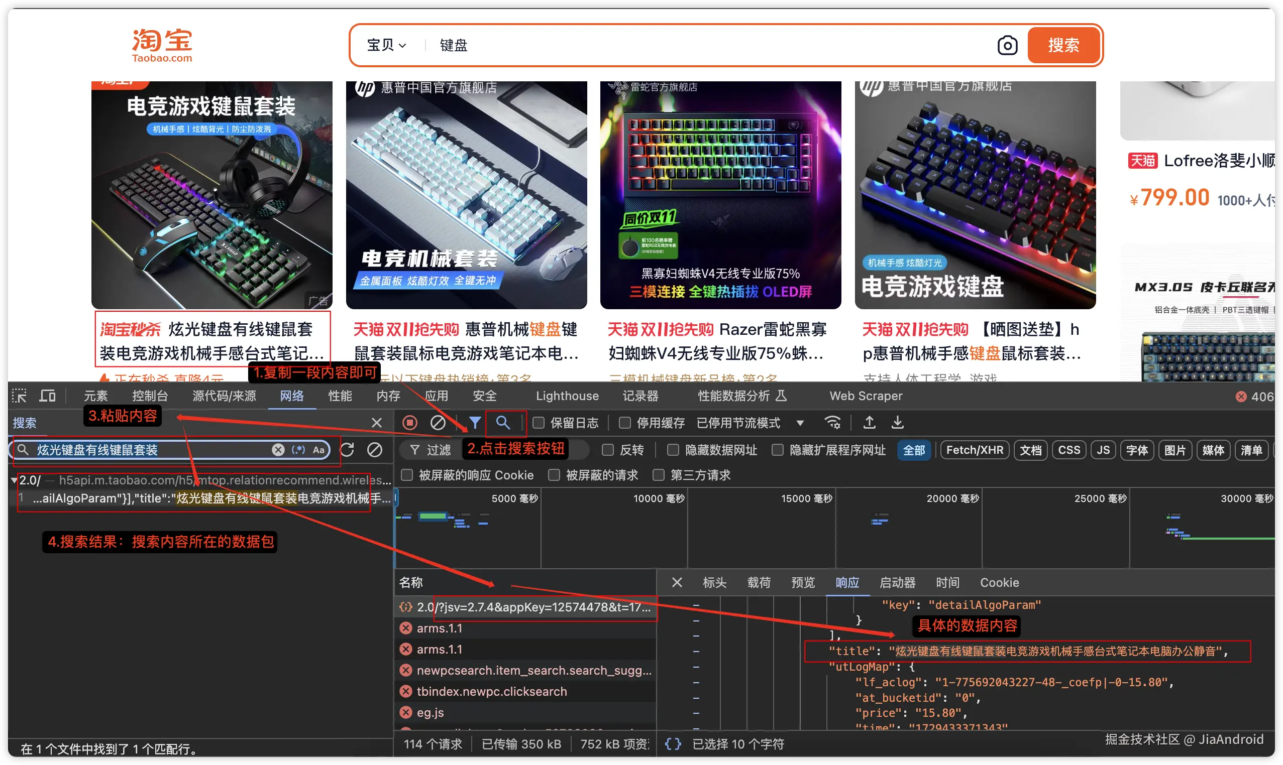The image size is (1283, 765).
Task: Click the camera image search icon
Action: pos(1007,45)
